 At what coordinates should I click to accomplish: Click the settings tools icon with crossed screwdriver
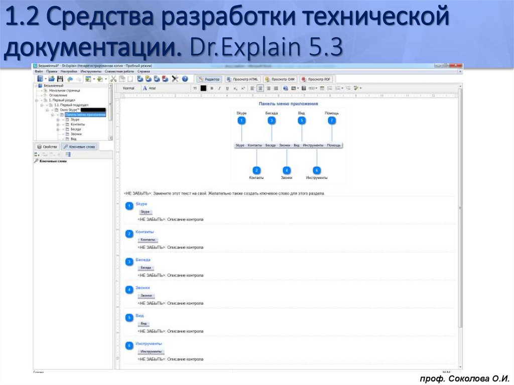click(175, 78)
